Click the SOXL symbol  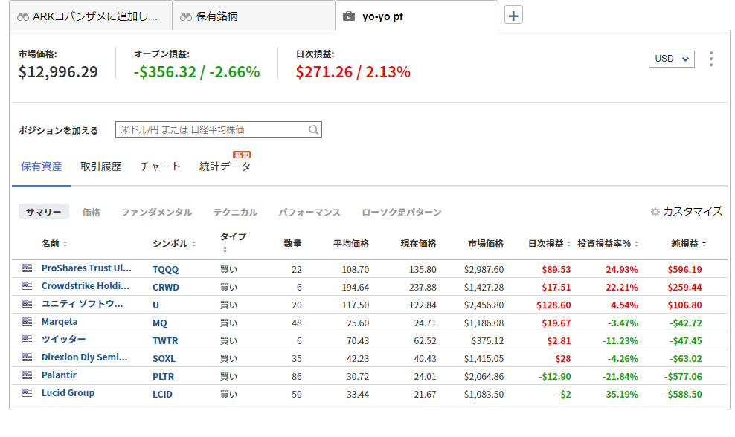(x=164, y=358)
